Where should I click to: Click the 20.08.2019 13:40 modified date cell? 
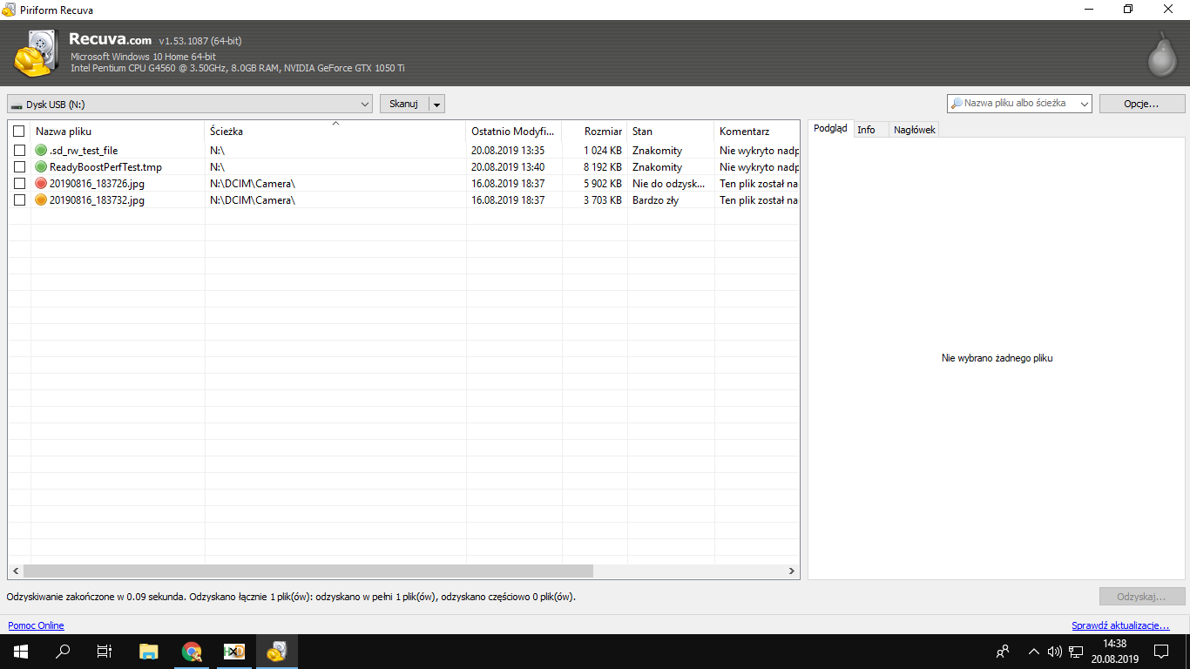click(508, 167)
